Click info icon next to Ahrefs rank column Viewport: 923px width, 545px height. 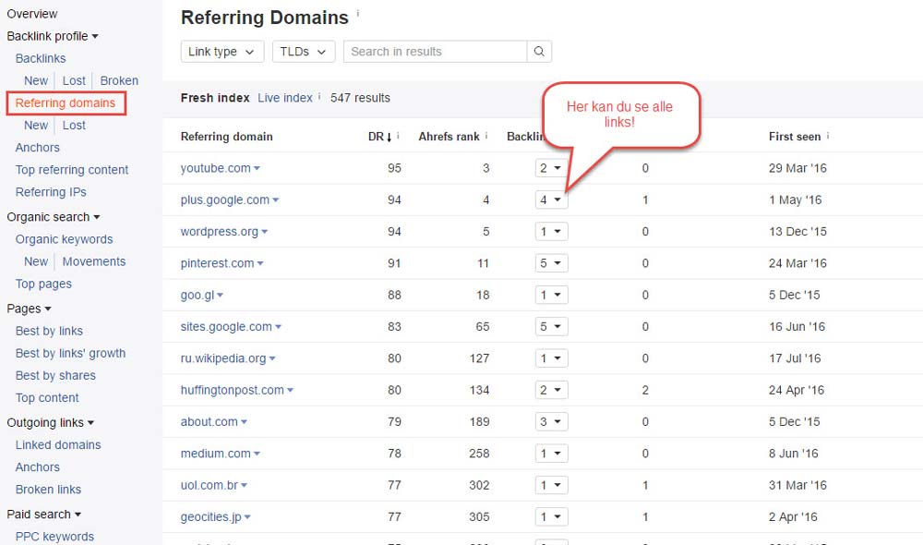coord(486,136)
